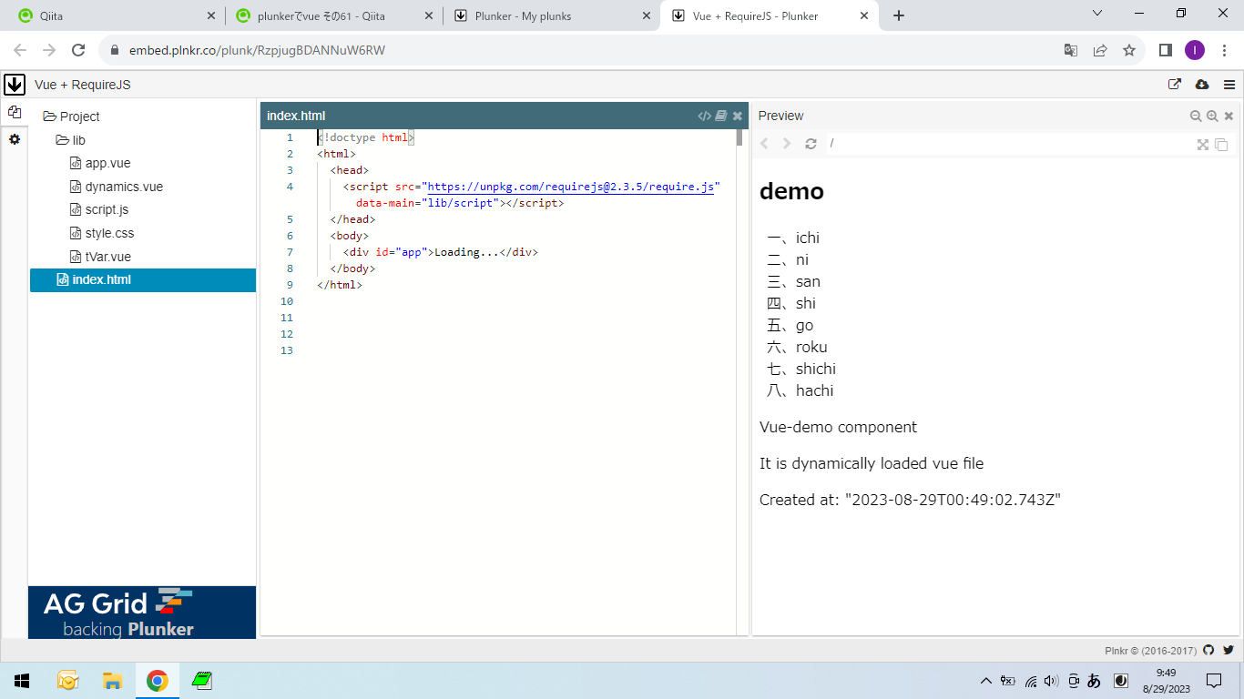1244x699 pixels.
Task: Zoom in the Preview pane
Action: pos(1212,116)
